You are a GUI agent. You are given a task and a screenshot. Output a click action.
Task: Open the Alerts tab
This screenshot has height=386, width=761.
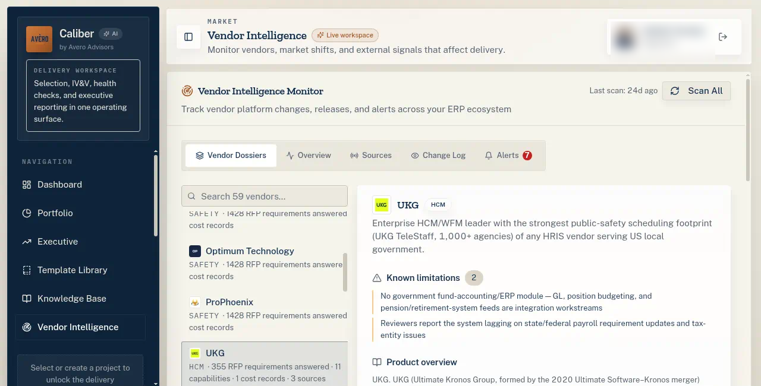(x=508, y=156)
